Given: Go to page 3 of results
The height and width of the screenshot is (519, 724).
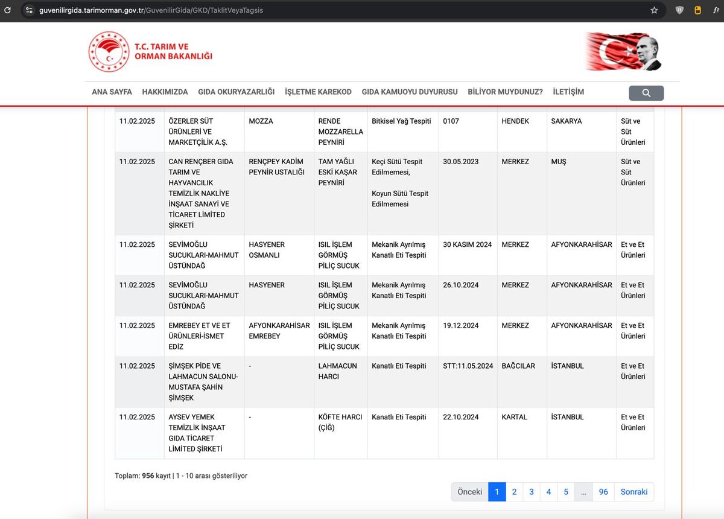Looking at the screenshot, I should (x=532, y=492).
